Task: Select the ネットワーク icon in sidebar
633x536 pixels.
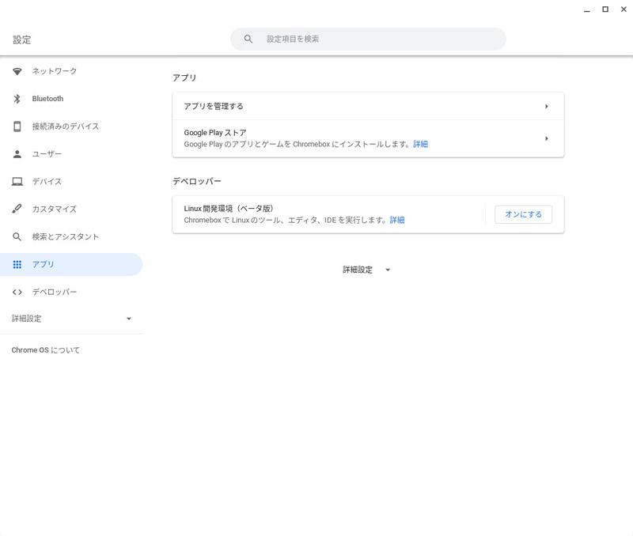Action: coord(17,70)
